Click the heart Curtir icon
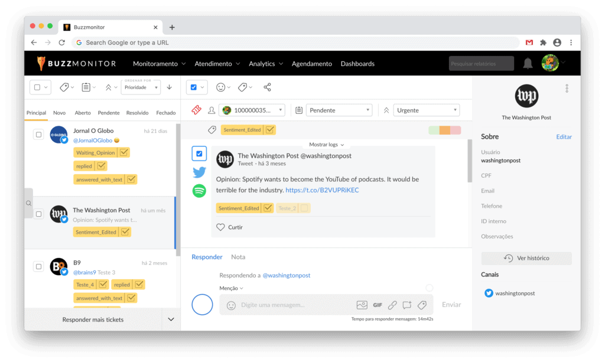Viewport: 605px width, 363px height. coord(221,227)
